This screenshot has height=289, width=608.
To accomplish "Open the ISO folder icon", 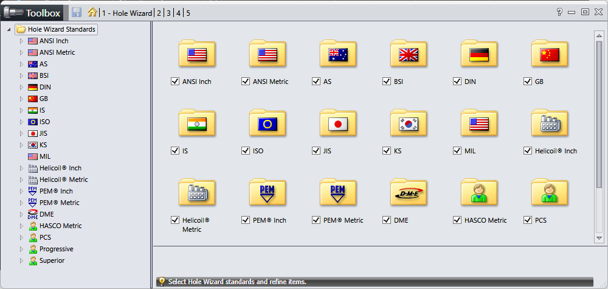I will coord(268,123).
